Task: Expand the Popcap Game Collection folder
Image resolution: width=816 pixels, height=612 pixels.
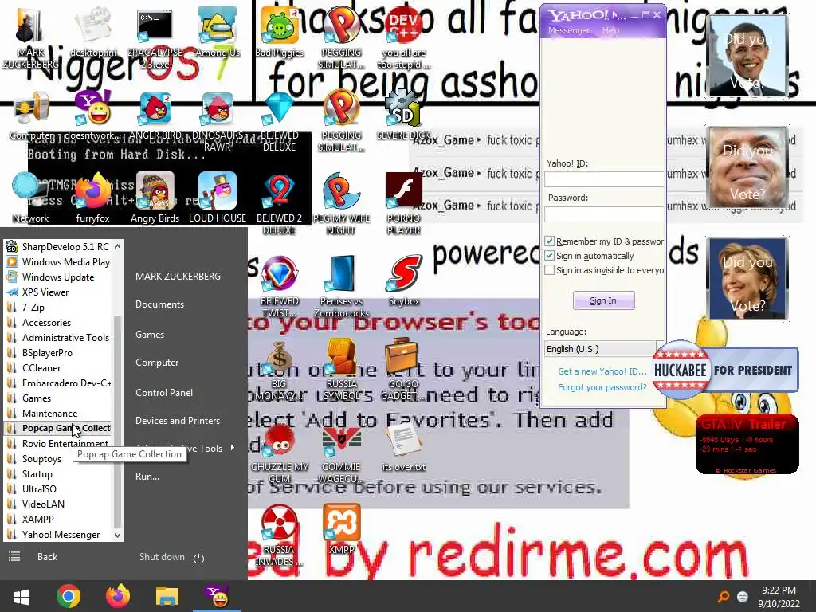Action: tap(57, 428)
